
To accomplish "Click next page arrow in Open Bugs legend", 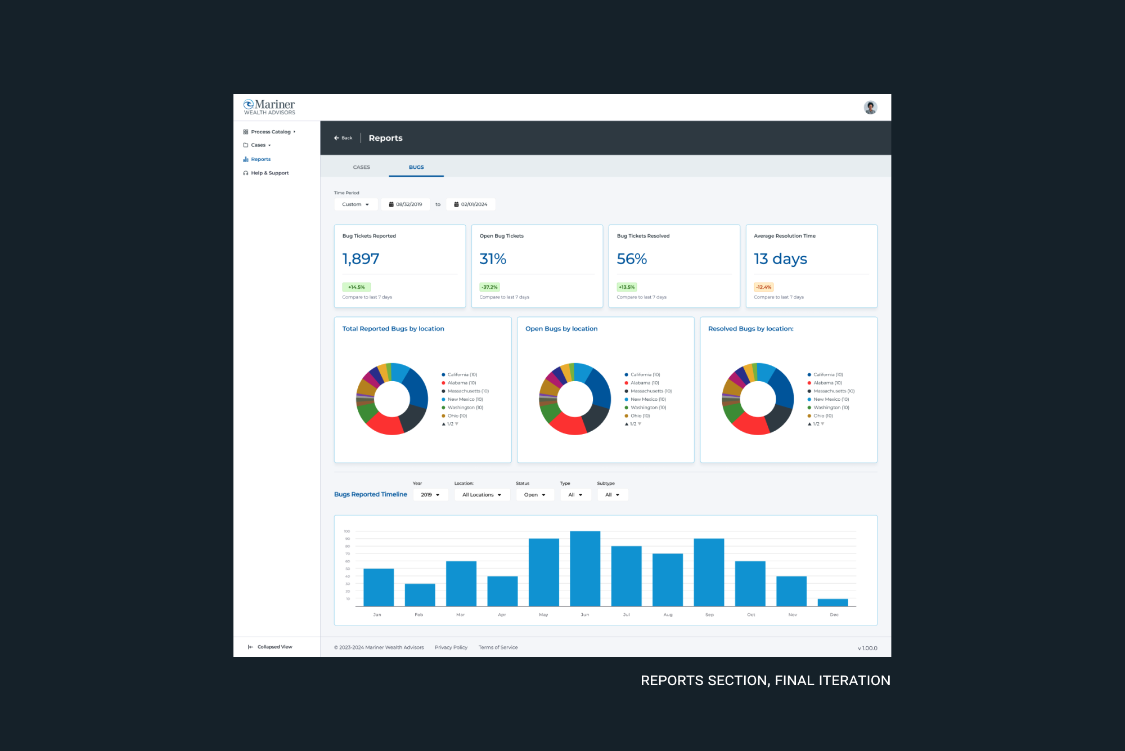I will click(x=640, y=424).
